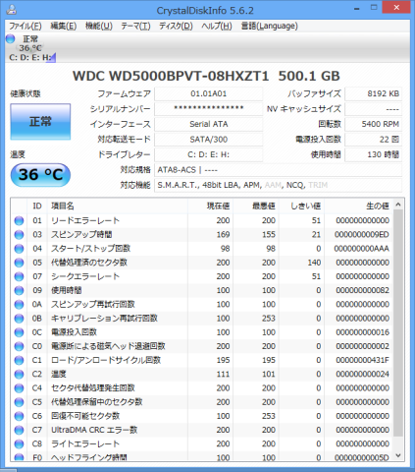Click the 130 時間 usage hours field
The image size is (415, 472).
[374, 154]
